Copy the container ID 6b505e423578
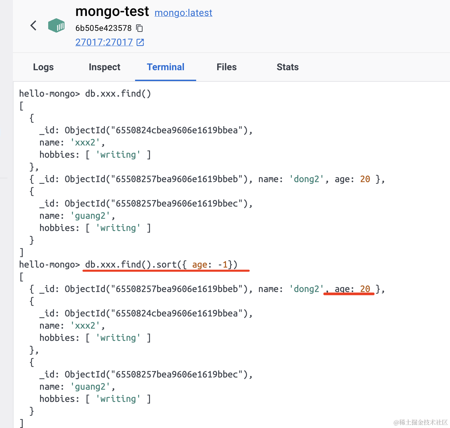 (139, 28)
